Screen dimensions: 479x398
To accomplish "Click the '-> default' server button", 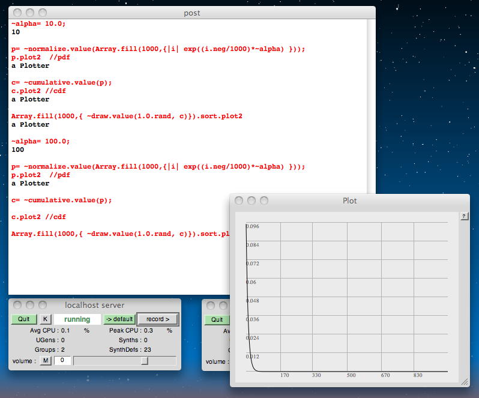I will pyautogui.click(x=119, y=319).
